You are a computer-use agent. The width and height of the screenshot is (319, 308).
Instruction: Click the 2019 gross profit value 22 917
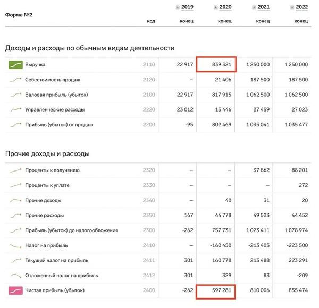coord(185,95)
